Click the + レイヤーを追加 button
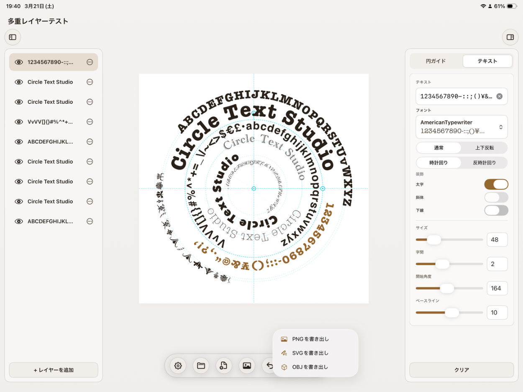The width and height of the screenshot is (523, 392). point(54,370)
